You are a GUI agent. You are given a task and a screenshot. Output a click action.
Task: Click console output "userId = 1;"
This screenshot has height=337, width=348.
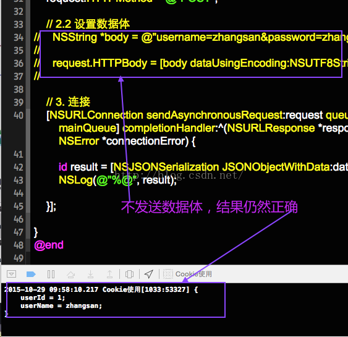(x=43, y=297)
